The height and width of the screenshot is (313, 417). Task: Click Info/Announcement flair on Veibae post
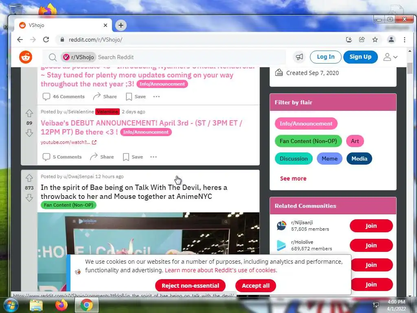pyautogui.click(x=146, y=132)
